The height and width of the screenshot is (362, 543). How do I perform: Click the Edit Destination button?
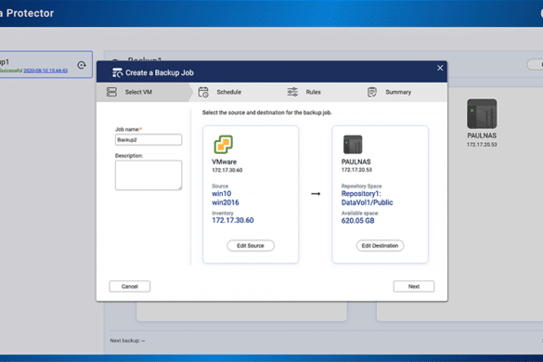click(x=380, y=246)
